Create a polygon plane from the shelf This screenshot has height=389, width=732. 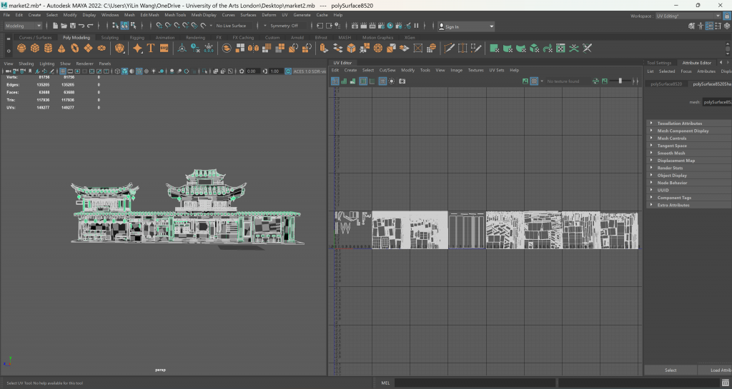point(88,48)
